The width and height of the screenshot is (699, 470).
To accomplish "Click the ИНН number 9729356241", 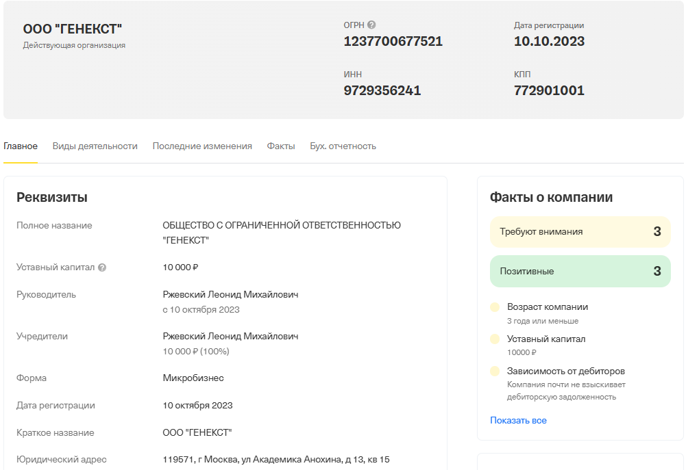I will tap(382, 91).
